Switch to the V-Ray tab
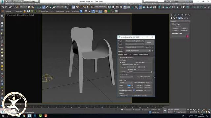The height and width of the screenshot is (118, 211). coord(126,55)
